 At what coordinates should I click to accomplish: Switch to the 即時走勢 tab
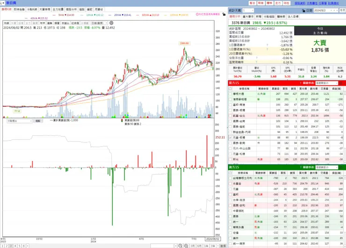19,9
